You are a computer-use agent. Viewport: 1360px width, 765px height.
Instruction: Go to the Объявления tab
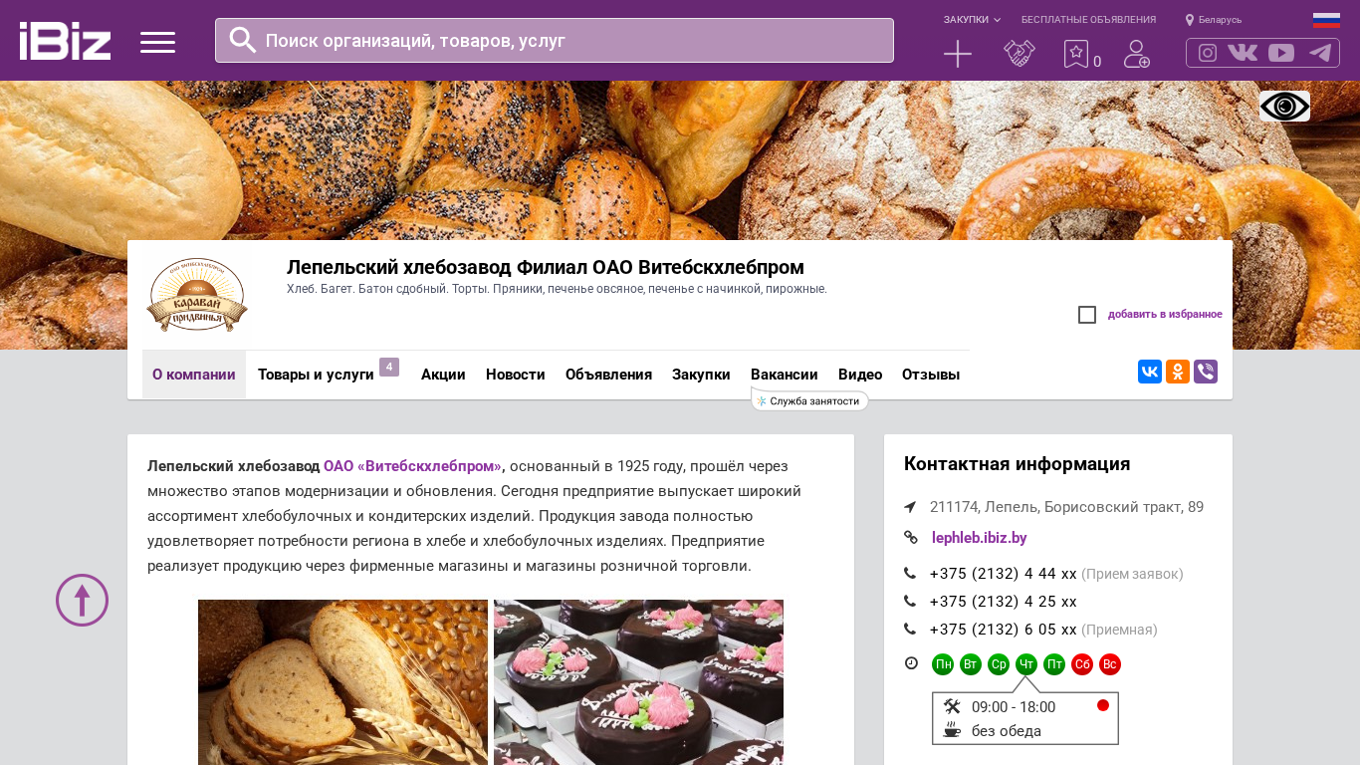(x=608, y=375)
